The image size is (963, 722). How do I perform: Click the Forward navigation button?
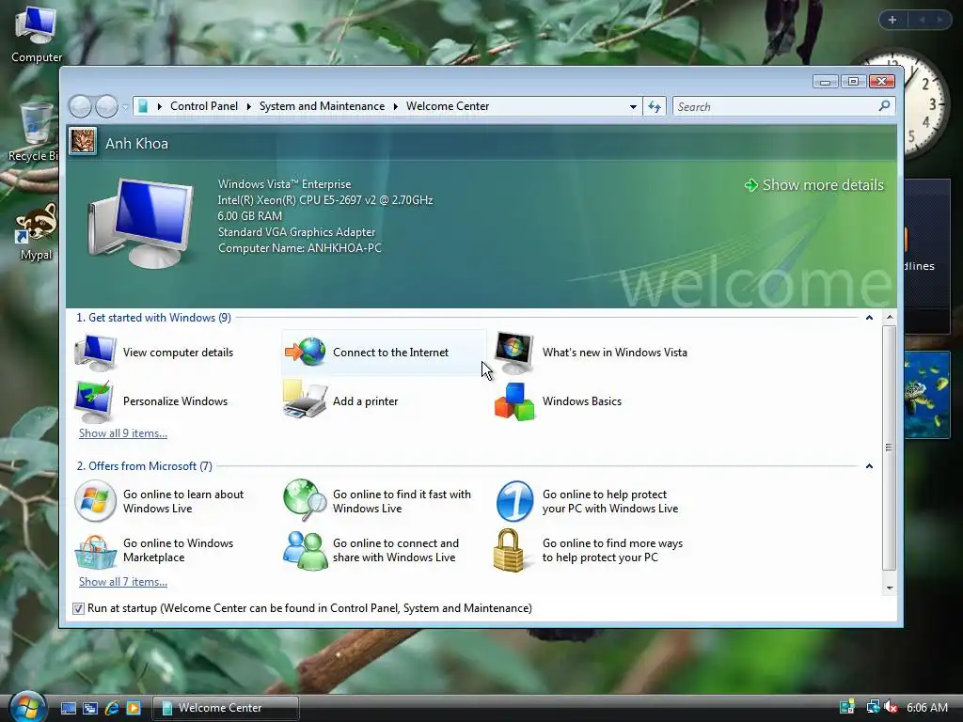point(107,107)
